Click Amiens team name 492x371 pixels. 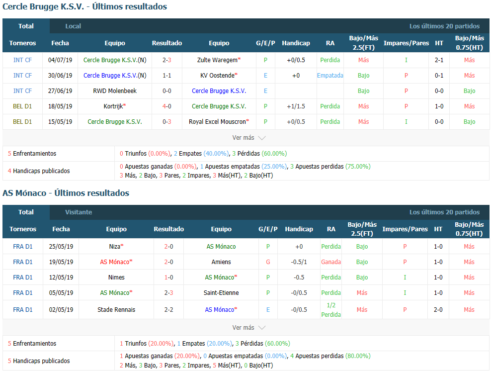(221, 262)
